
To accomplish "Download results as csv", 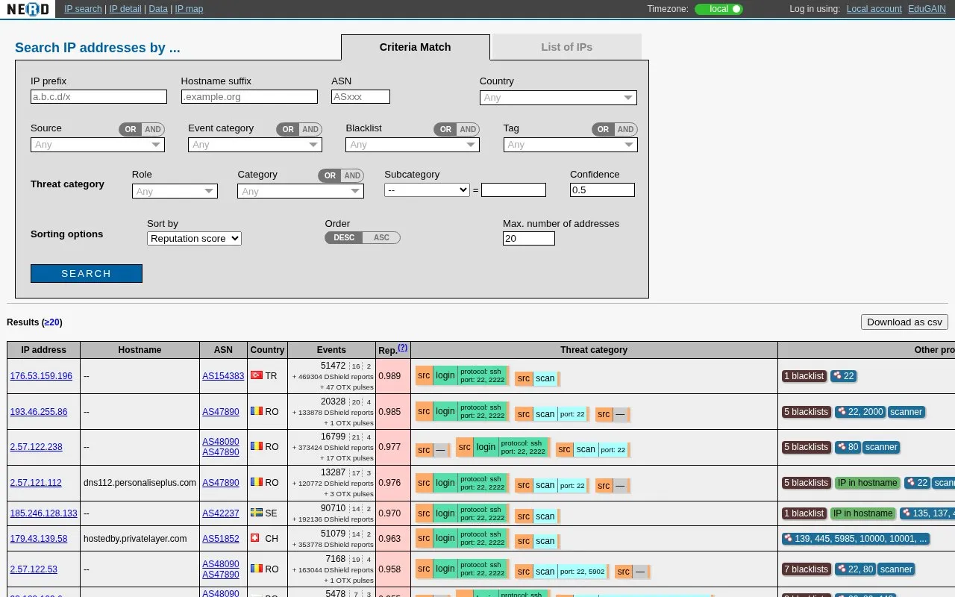I will click(x=904, y=322).
